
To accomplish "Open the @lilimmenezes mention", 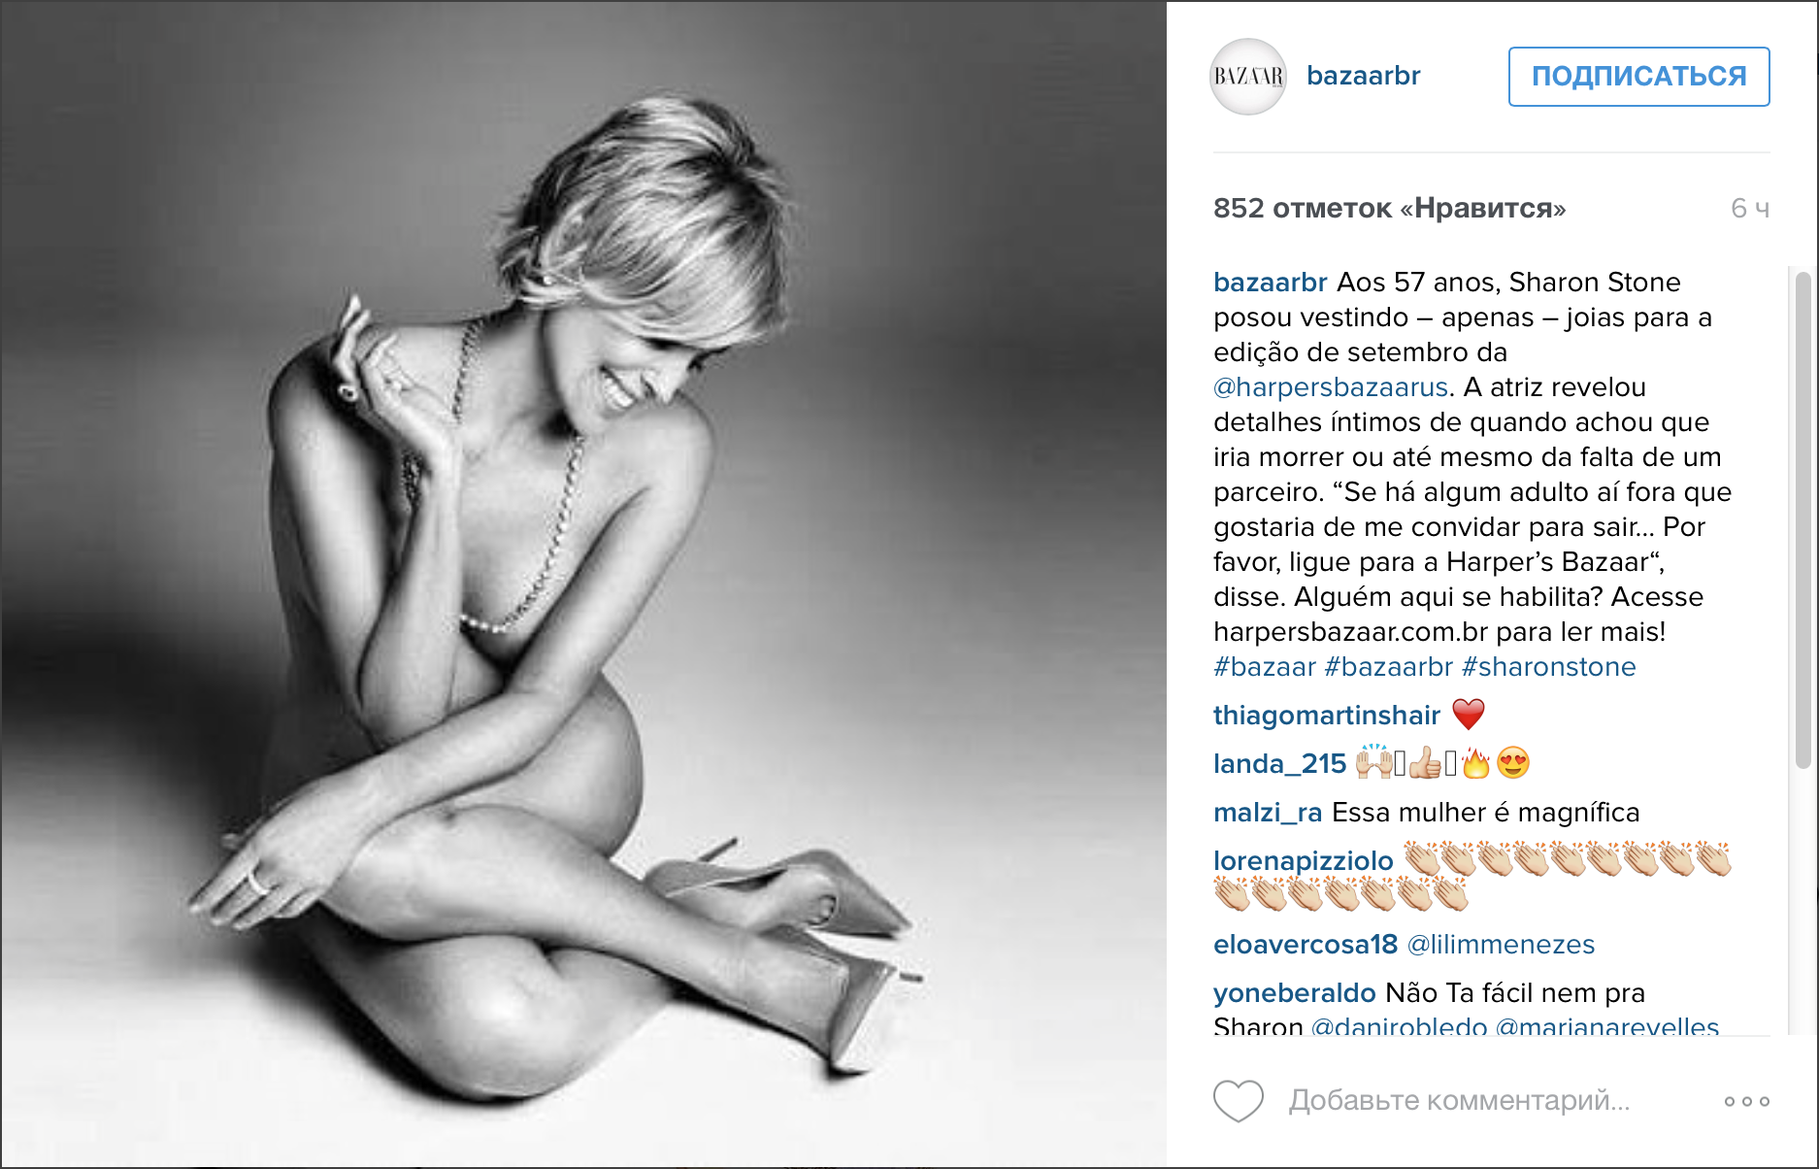I will pos(1502,945).
